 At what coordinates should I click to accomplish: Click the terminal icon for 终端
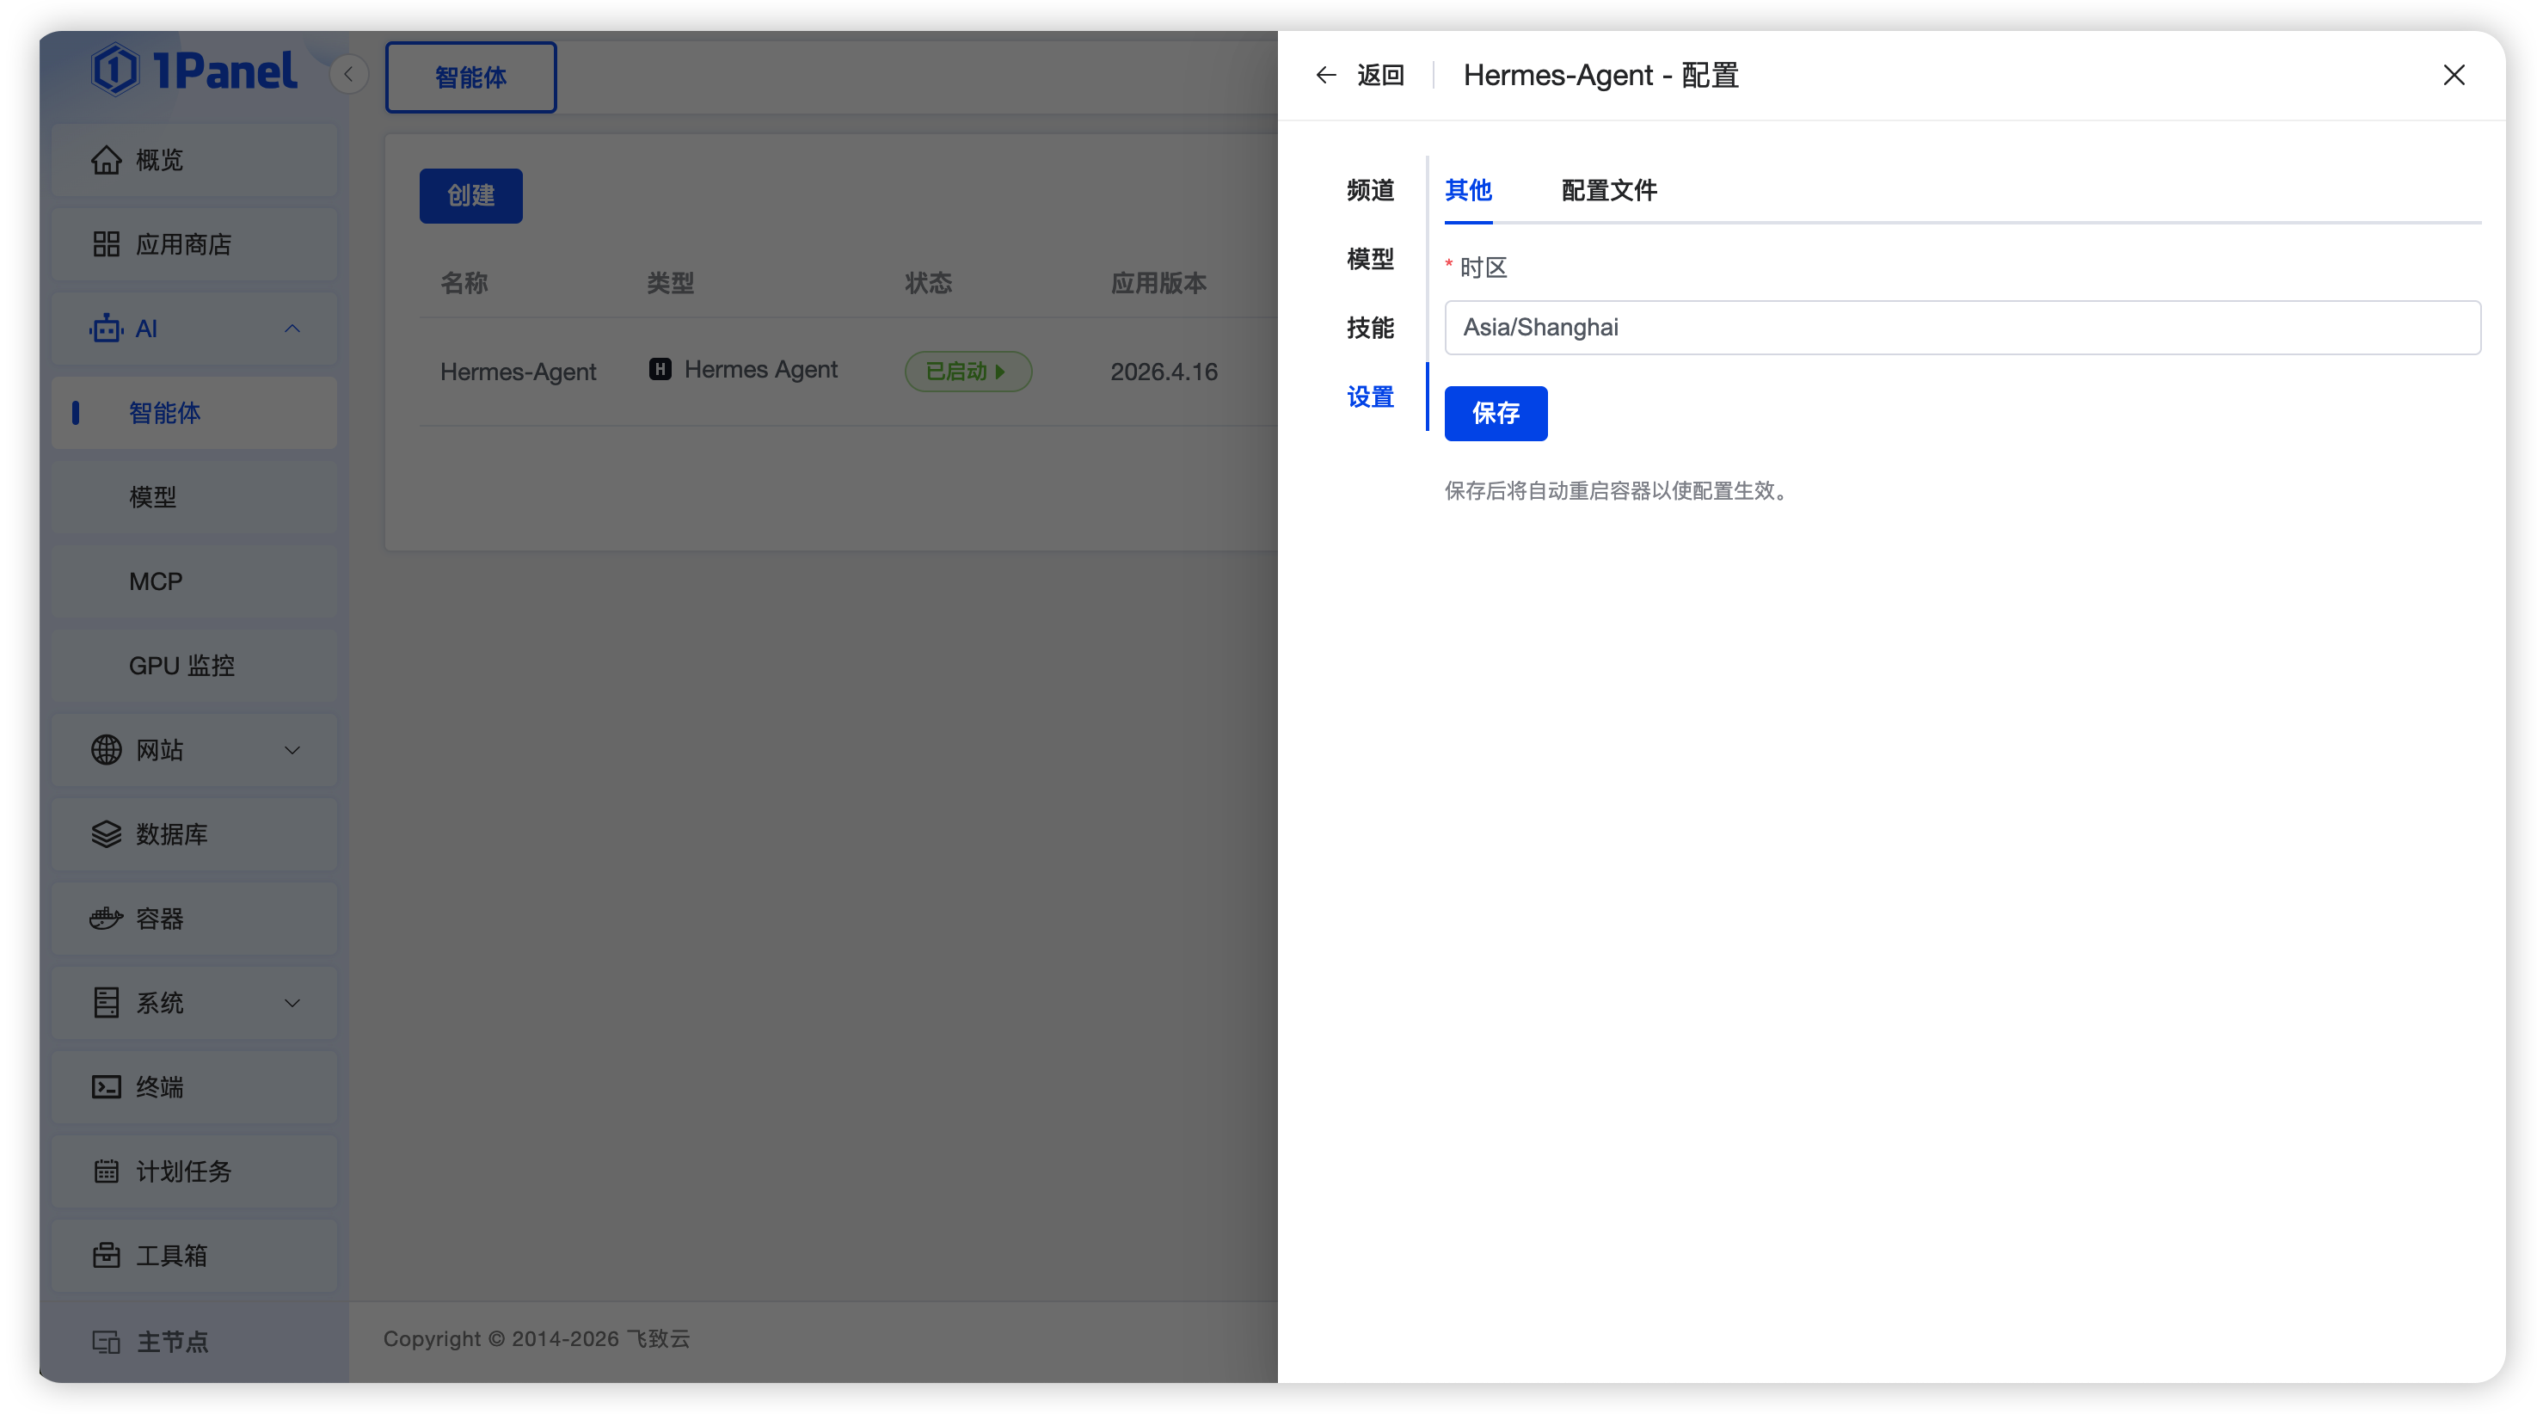click(107, 1086)
